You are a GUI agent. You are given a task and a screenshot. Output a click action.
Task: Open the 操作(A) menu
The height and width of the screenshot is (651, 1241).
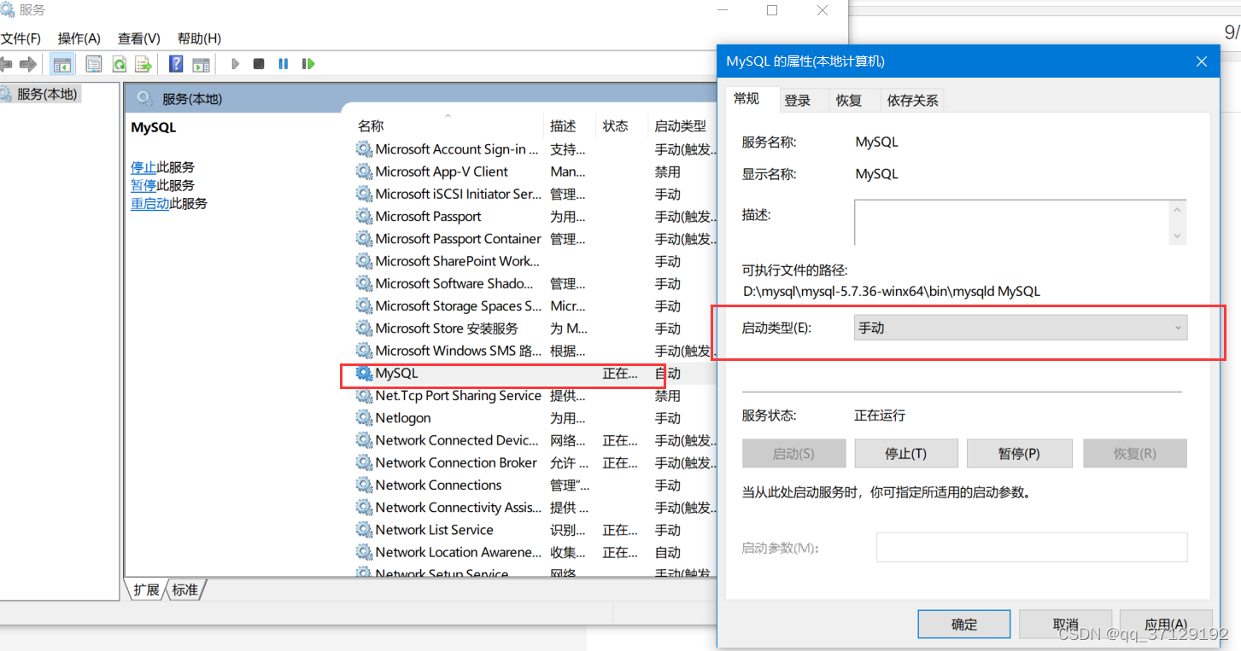coord(79,38)
